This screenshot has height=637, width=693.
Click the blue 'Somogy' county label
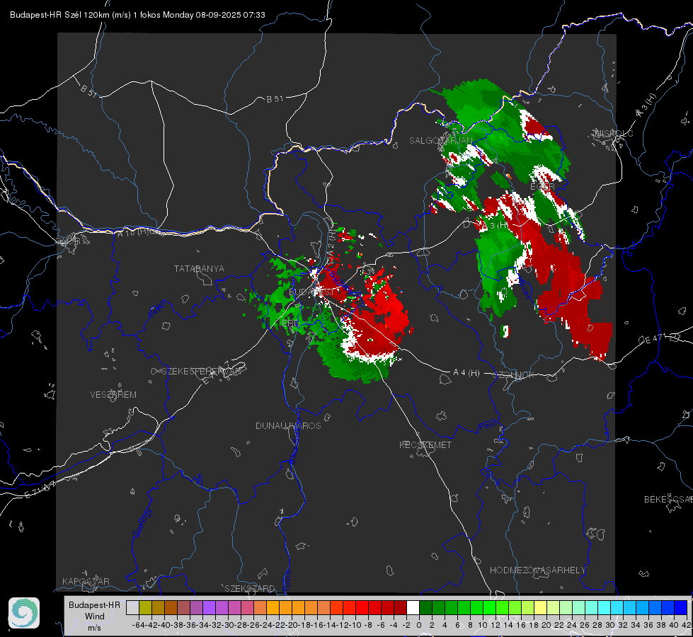(142, 523)
